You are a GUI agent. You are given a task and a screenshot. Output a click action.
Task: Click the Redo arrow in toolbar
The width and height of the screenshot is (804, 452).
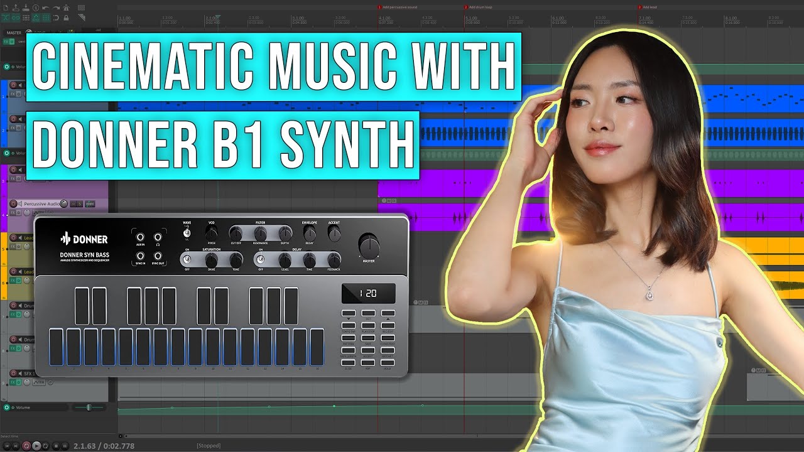(57, 8)
